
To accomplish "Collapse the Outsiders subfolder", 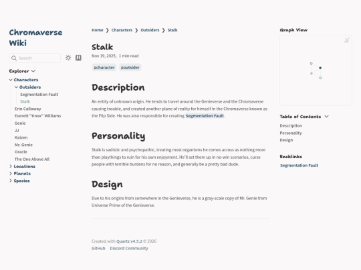I will pyautogui.click(x=16, y=87).
